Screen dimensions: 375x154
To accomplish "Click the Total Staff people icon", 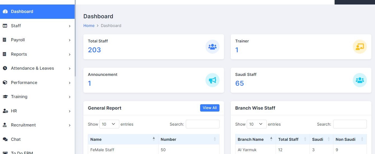I will click(x=212, y=47).
